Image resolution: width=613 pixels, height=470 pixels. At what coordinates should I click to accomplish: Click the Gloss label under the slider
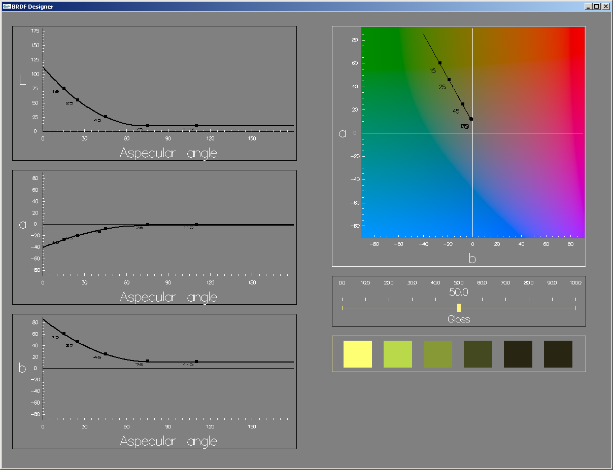459,319
